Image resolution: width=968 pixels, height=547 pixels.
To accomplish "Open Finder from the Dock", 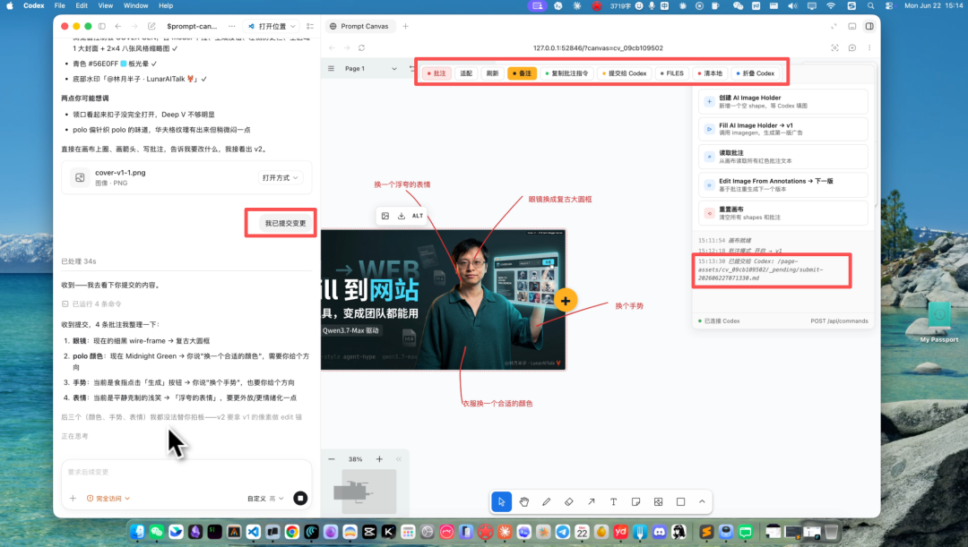I will coord(137,532).
